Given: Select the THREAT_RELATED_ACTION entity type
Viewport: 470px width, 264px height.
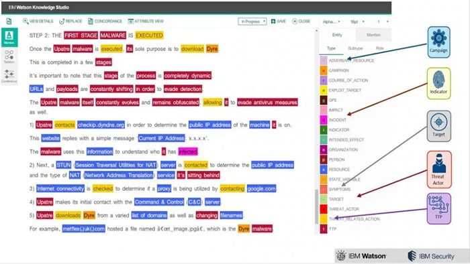Looking at the screenshot, I should (x=354, y=218).
